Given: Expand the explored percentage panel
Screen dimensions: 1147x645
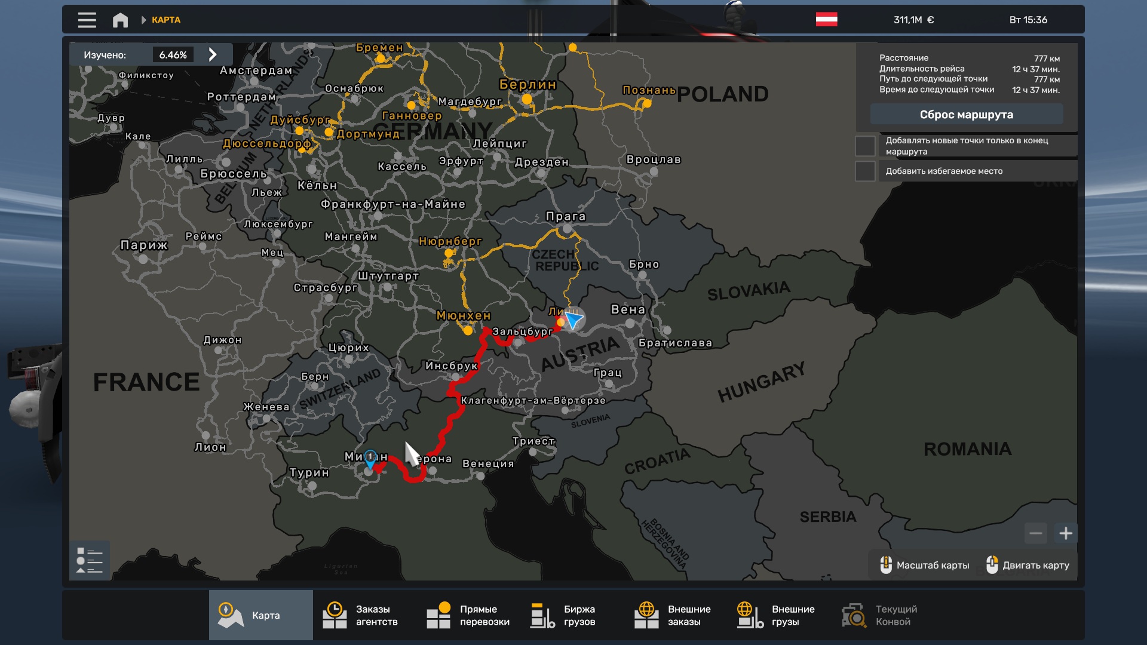Looking at the screenshot, I should click(213, 55).
